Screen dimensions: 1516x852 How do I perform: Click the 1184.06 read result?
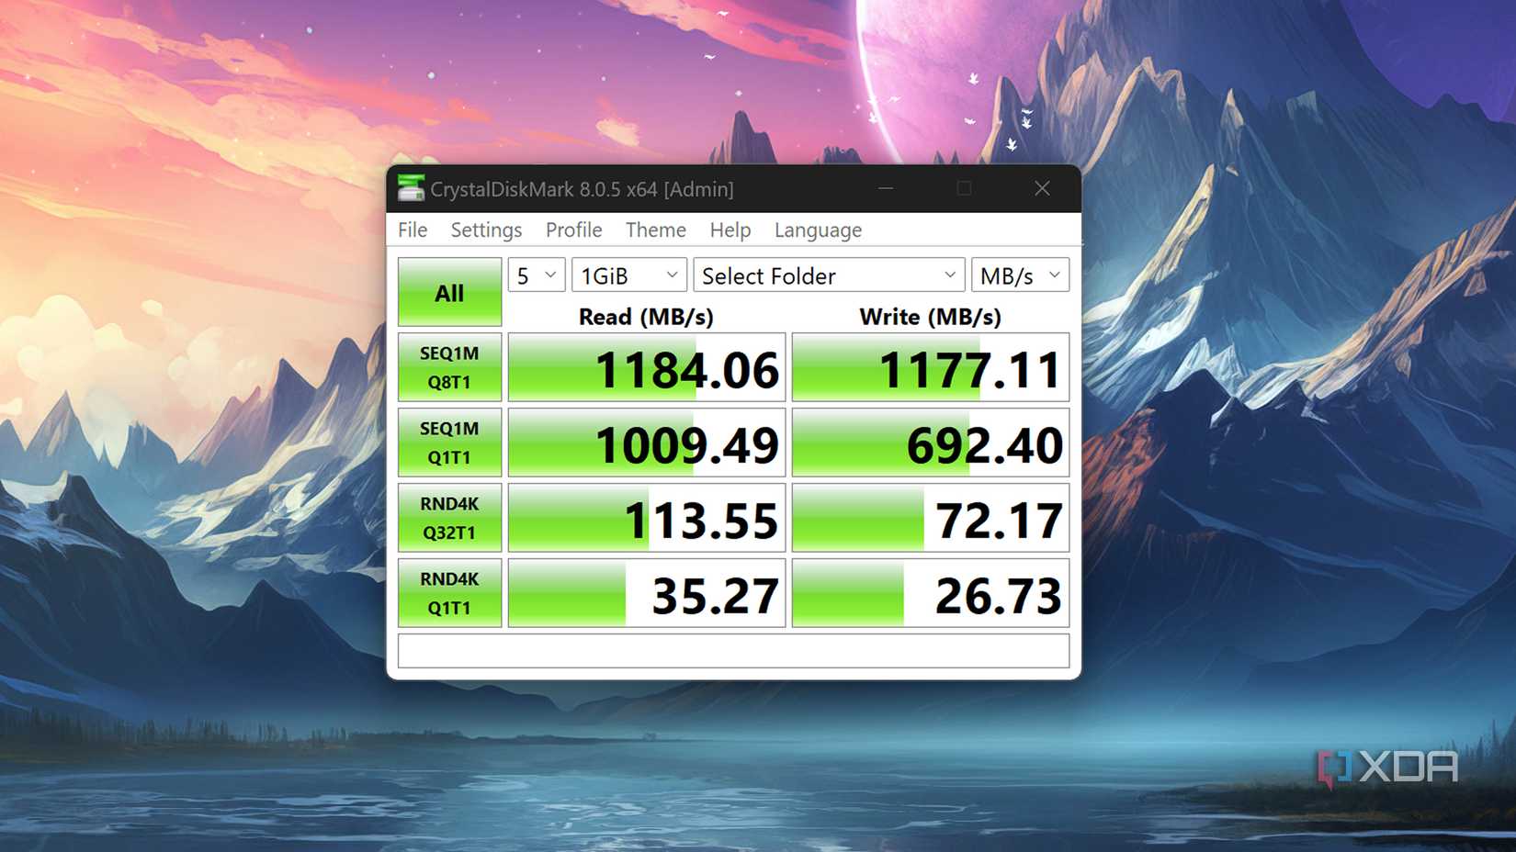647,367
